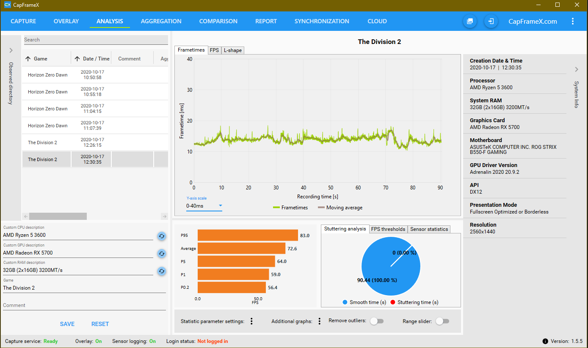Screen dimensions: 588x348
Task: Select the Frametimes graph tab
Action: [x=191, y=50]
